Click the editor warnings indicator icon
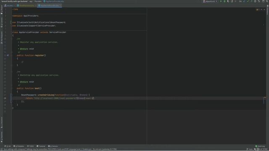 [258, 9]
